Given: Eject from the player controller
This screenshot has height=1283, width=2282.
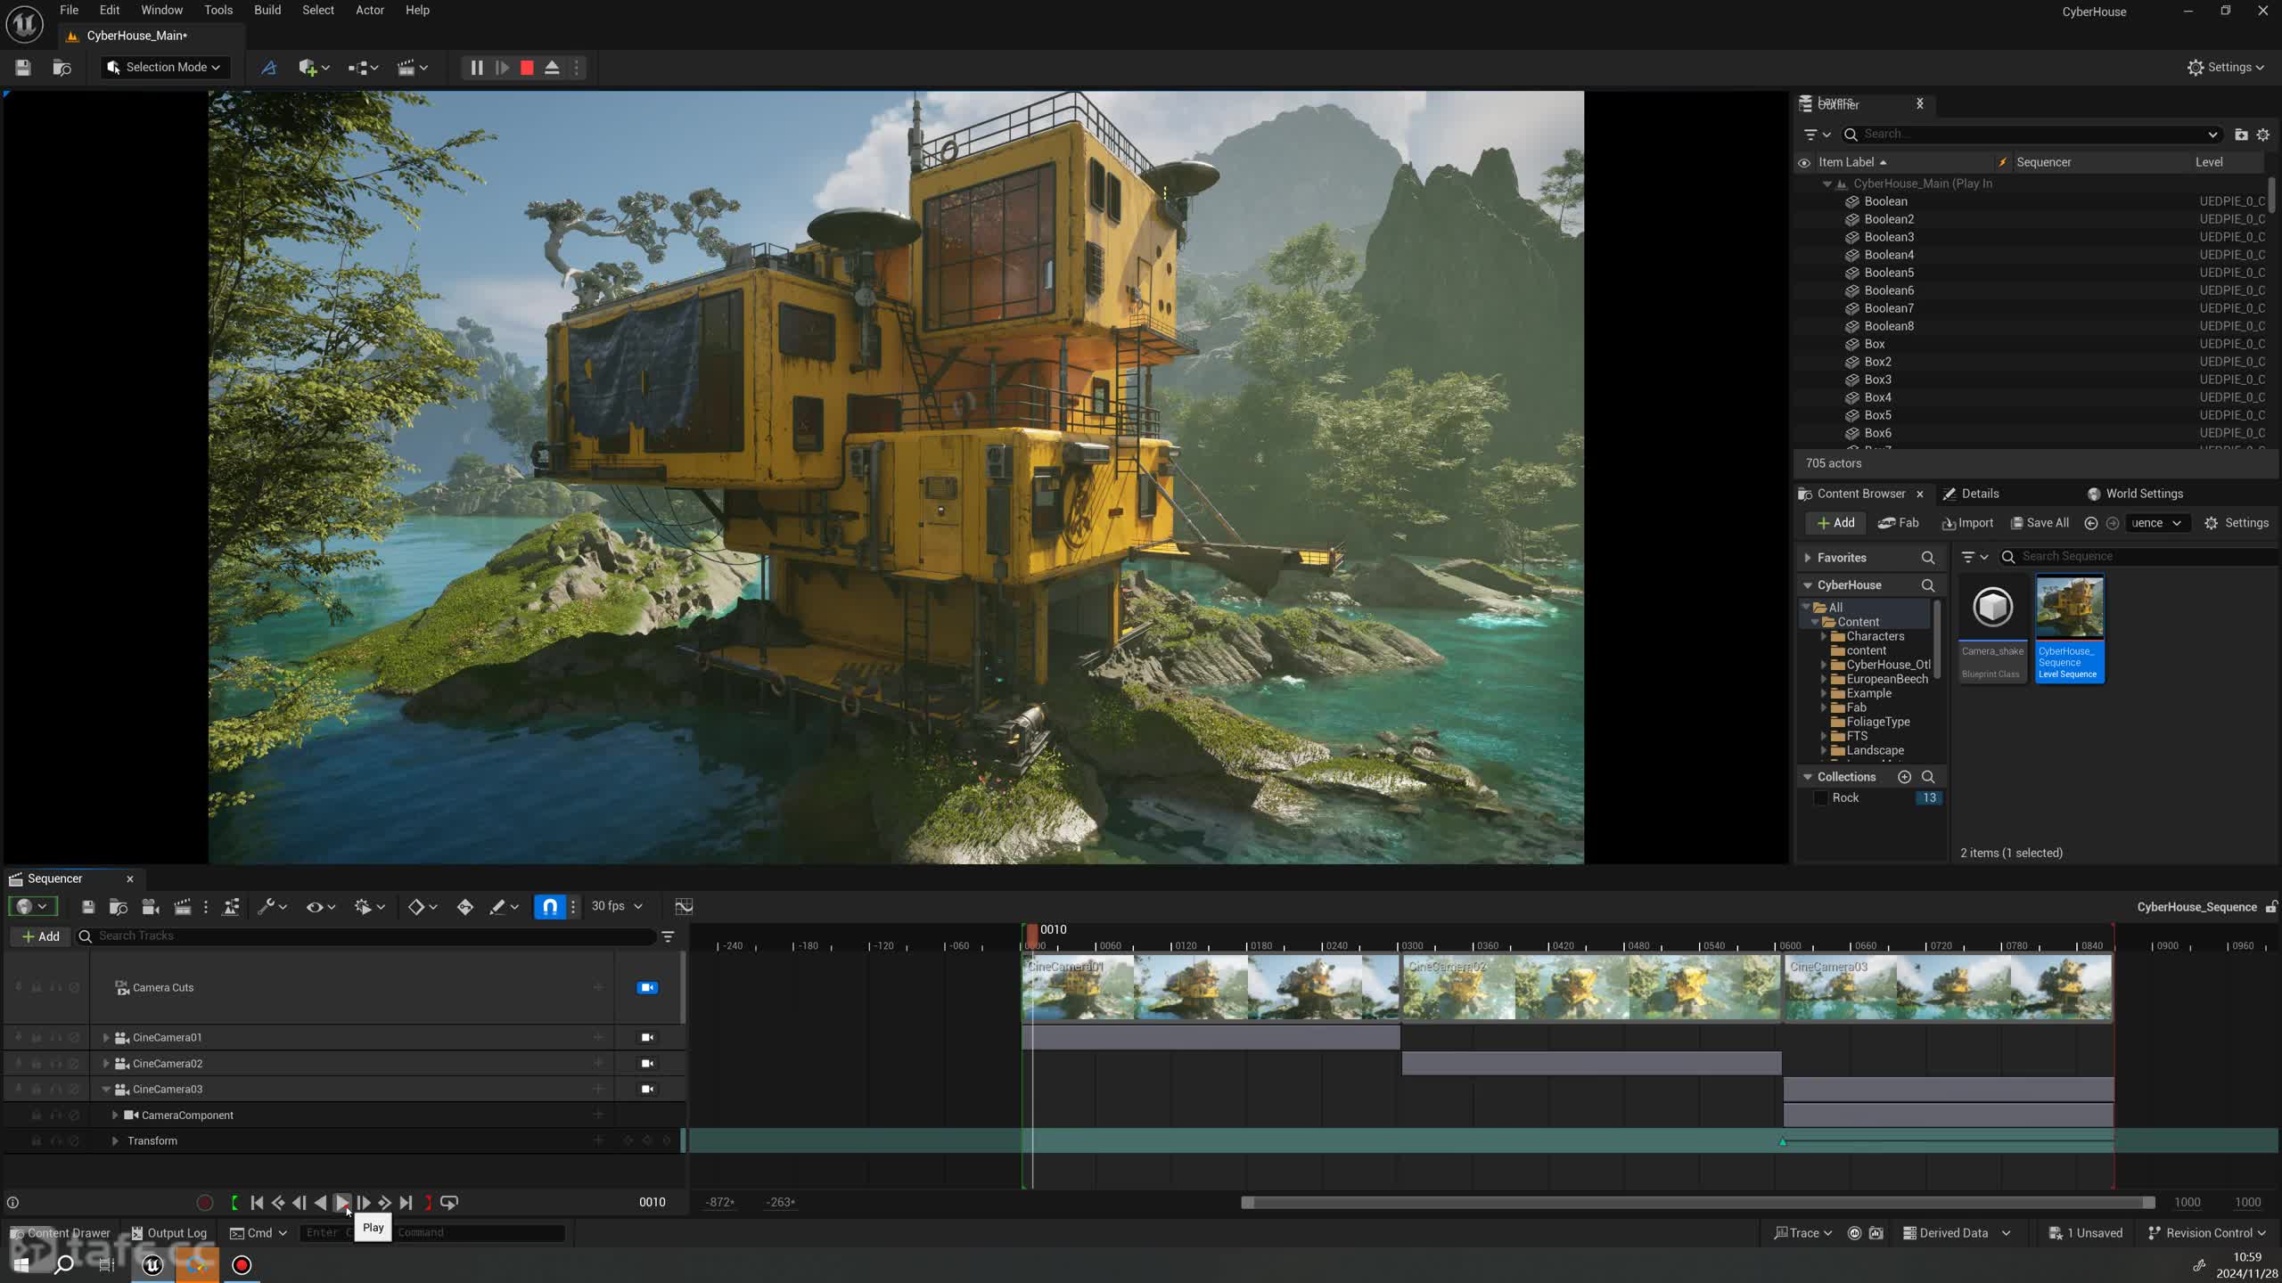Looking at the screenshot, I should [552, 68].
